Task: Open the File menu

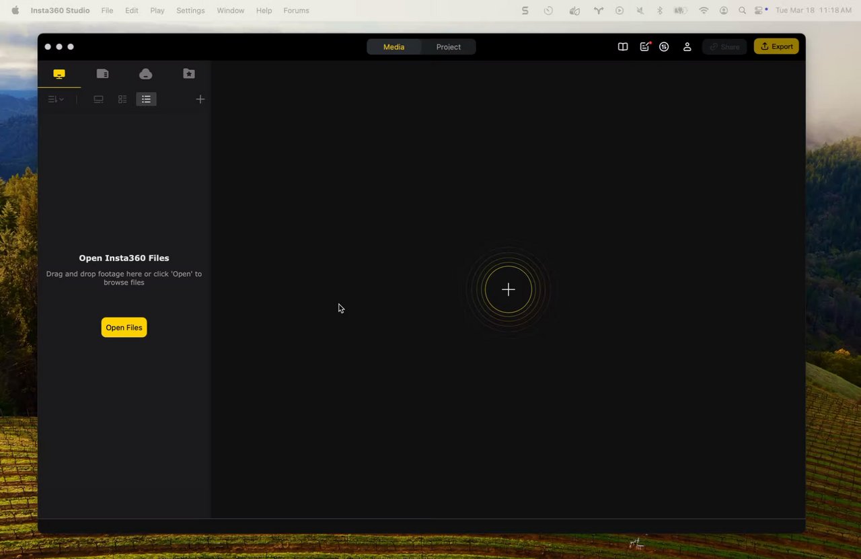Action: click(107, 11)
